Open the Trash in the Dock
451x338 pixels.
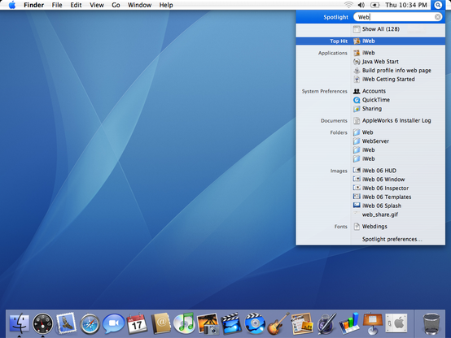431,323
